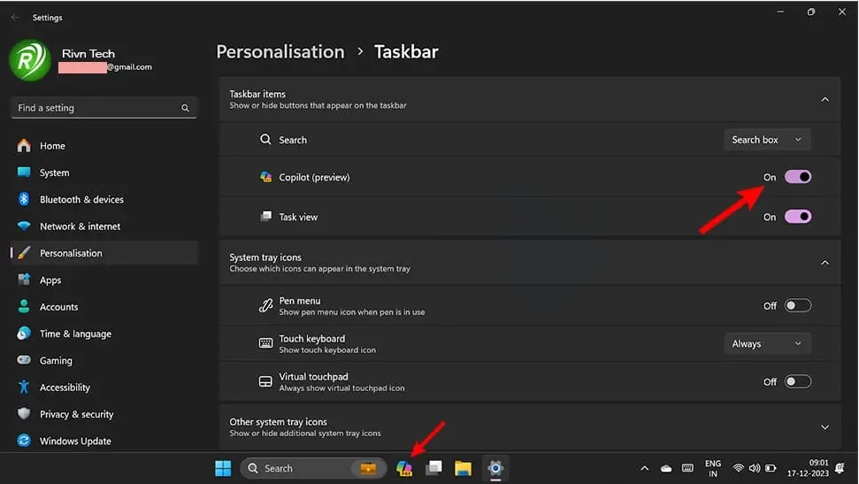Collapse the System tray icons section
Image resolution: width=859 pixels, height=484 pixels.
pyautogui.click(x=824, y=263)
